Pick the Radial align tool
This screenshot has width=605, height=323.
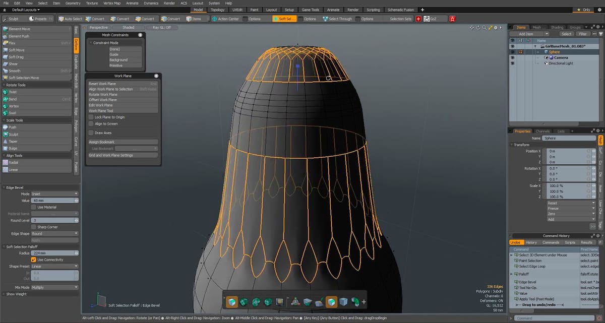(14, 162)
